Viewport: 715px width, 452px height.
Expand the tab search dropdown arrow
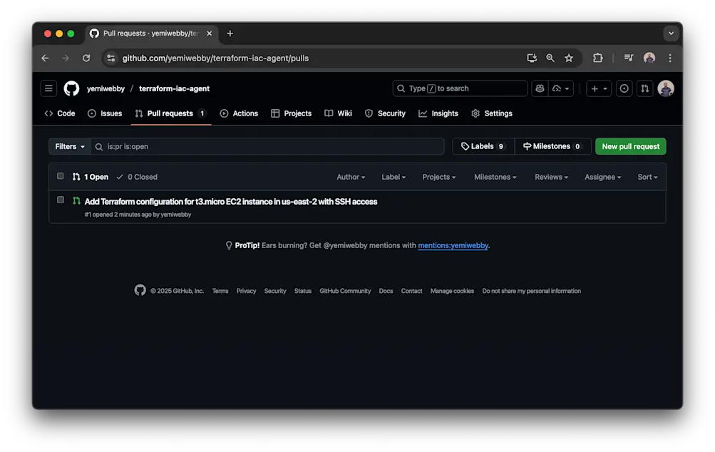click(671, 34)
